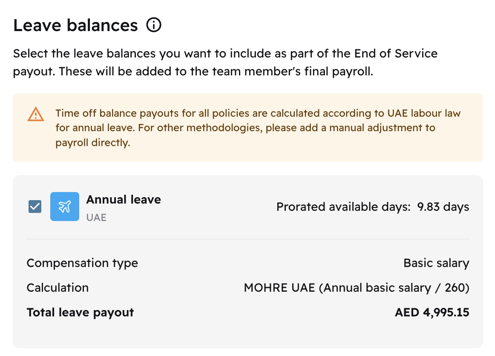Click the Prorated available days label

343,207
